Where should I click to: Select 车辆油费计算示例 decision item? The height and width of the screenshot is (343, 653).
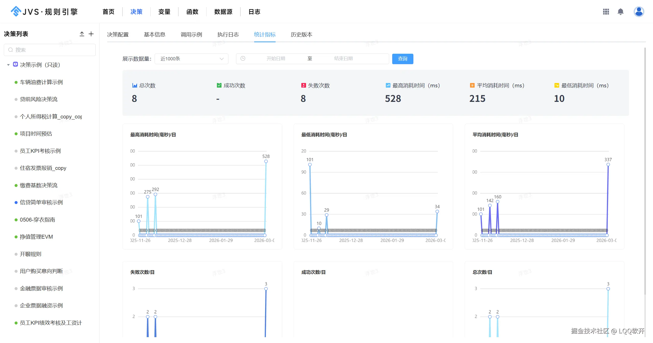(41, 82)
